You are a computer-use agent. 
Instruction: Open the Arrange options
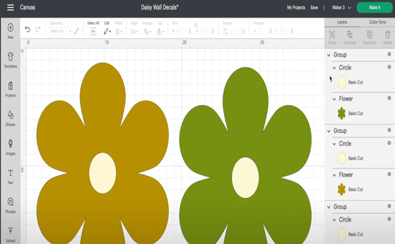coord(147,31)
